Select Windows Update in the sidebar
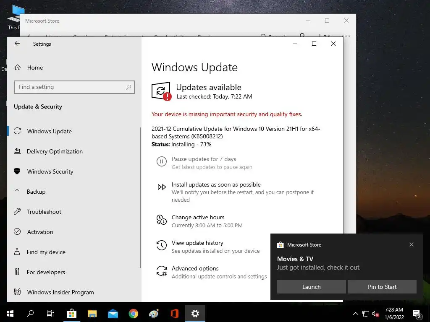This screenshot has width=430, height=322. [x=50, y=131]
